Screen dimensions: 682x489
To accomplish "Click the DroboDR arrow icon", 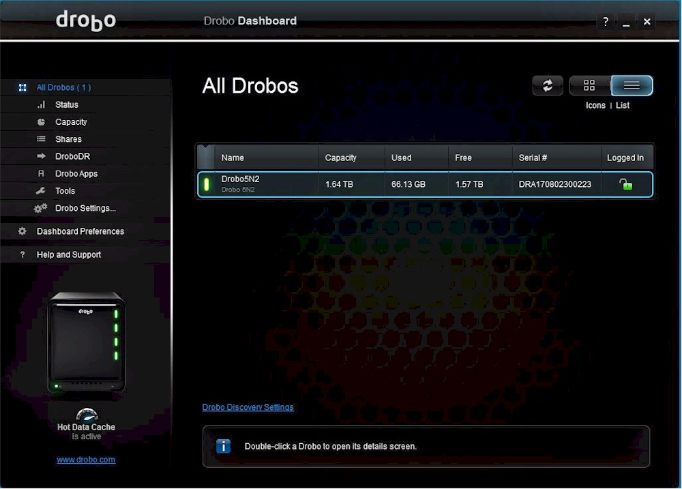I will click(42, 156).
